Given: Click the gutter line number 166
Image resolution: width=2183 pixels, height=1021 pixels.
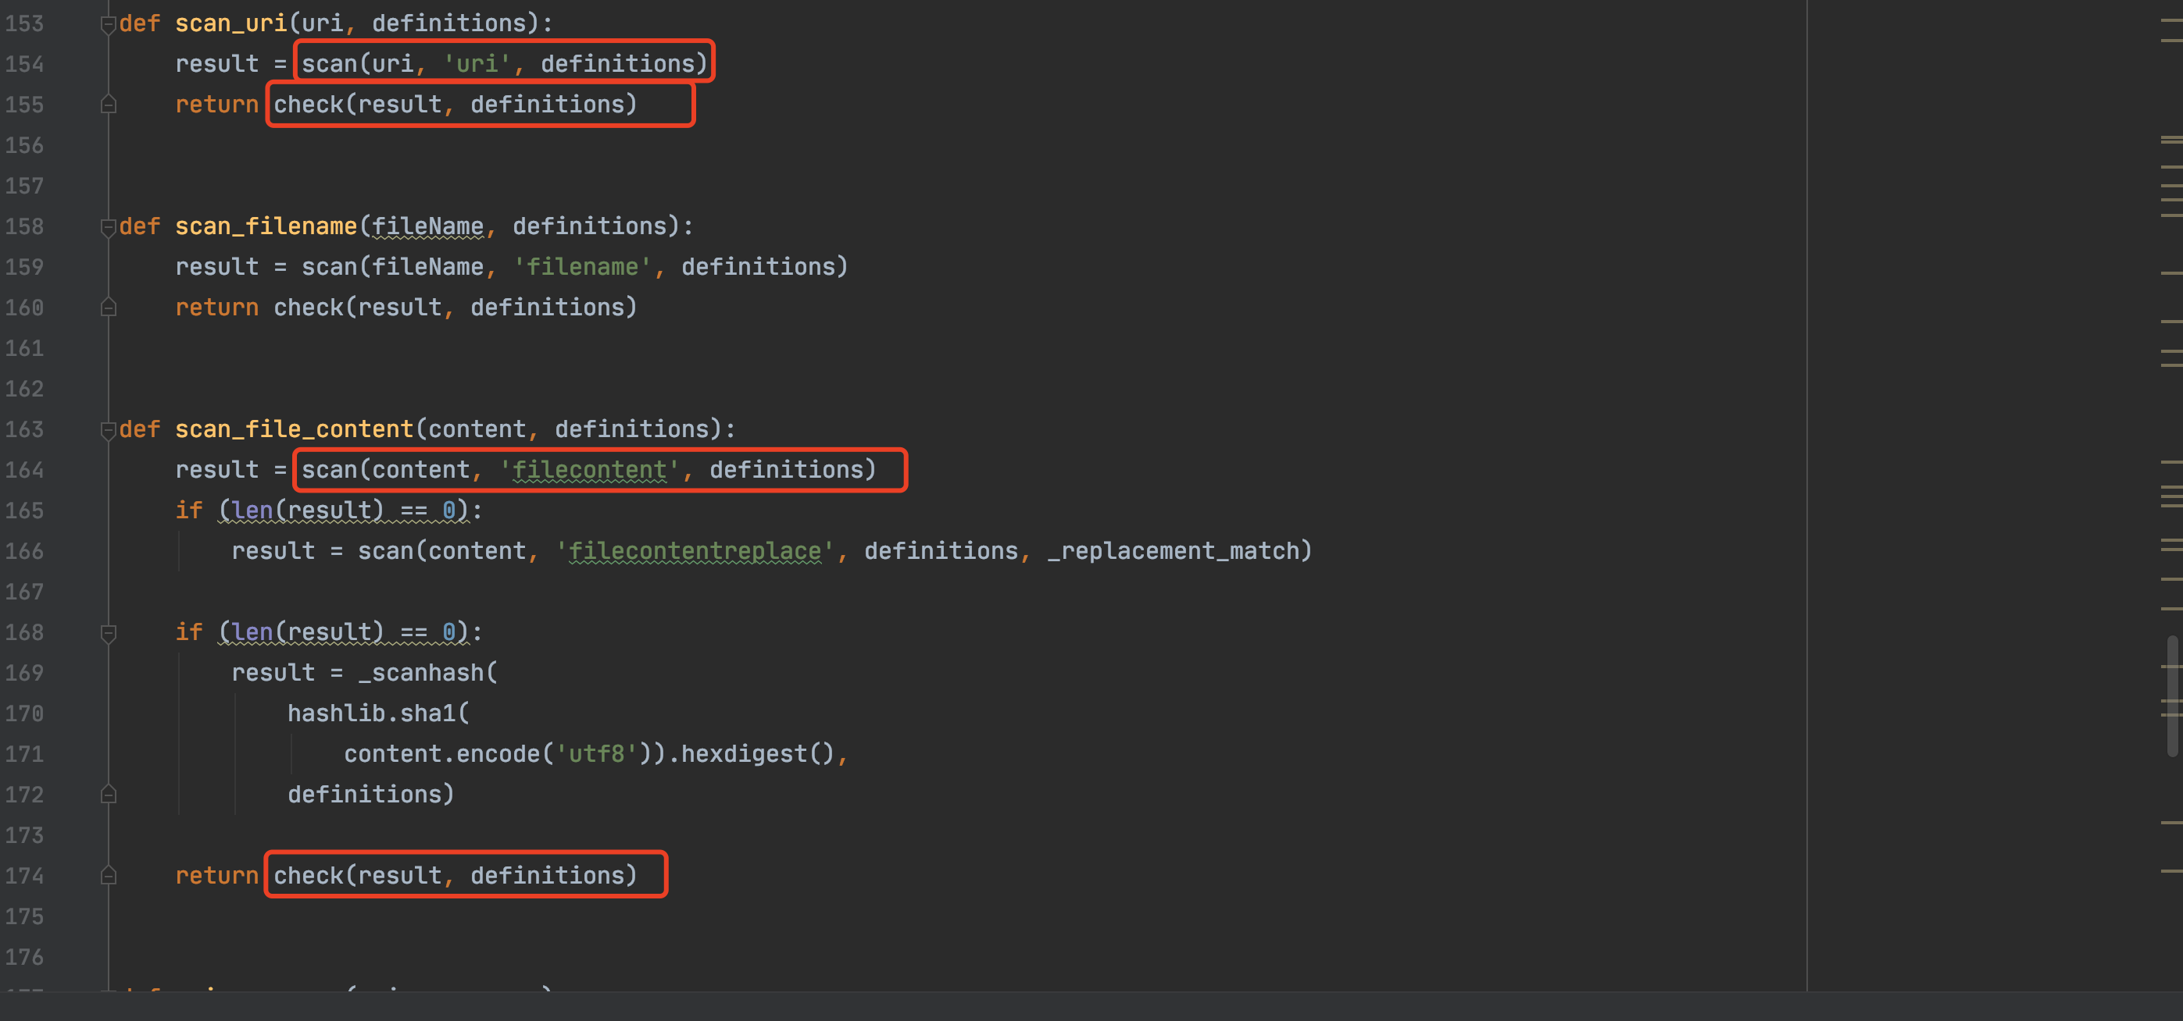Looking at the screenshot, I should pos(24,551).
